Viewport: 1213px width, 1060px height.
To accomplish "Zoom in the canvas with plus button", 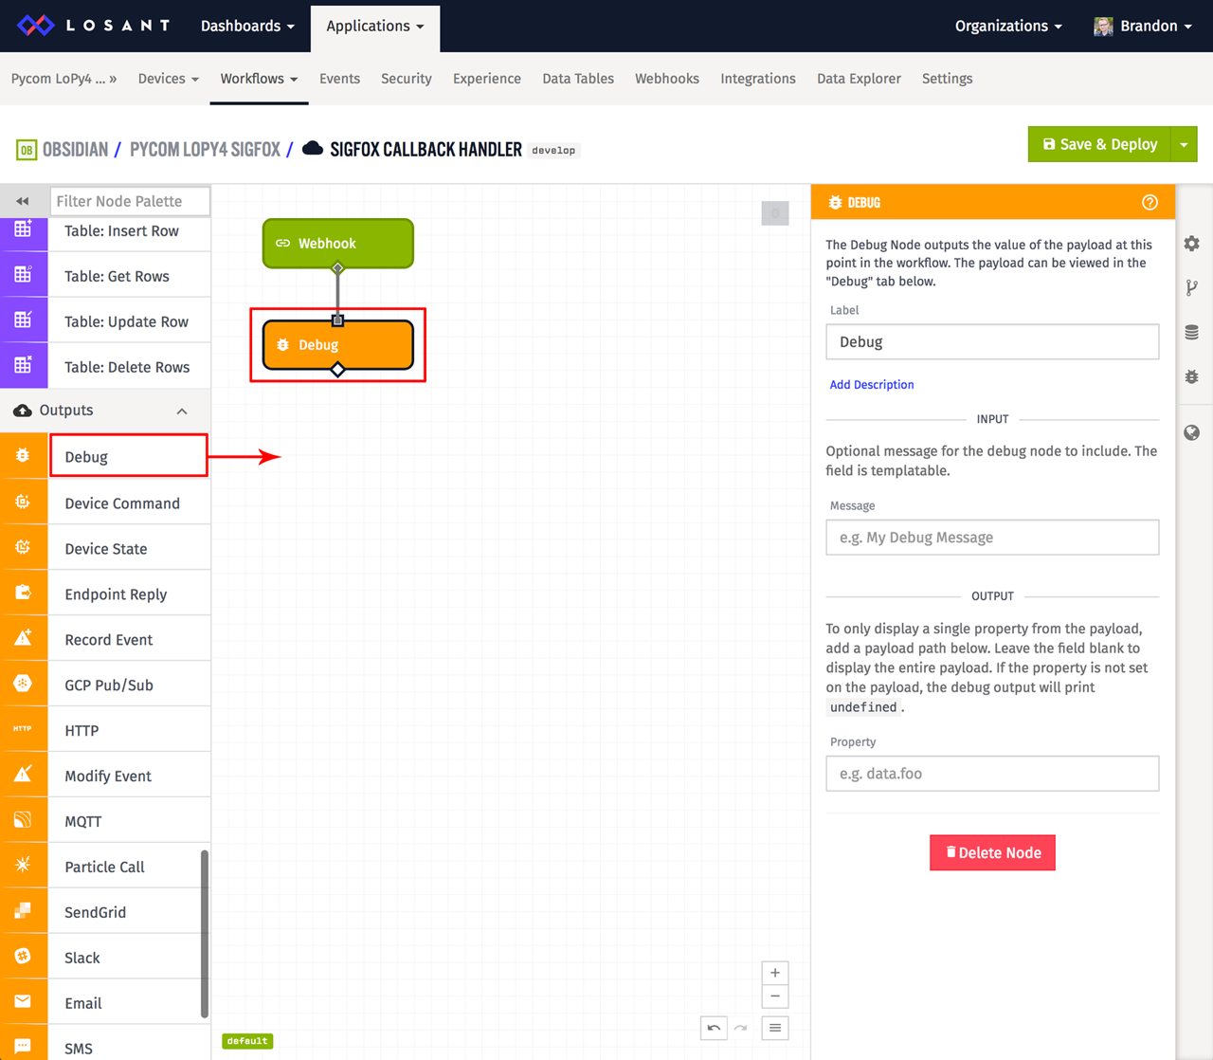I will [775, 973].
